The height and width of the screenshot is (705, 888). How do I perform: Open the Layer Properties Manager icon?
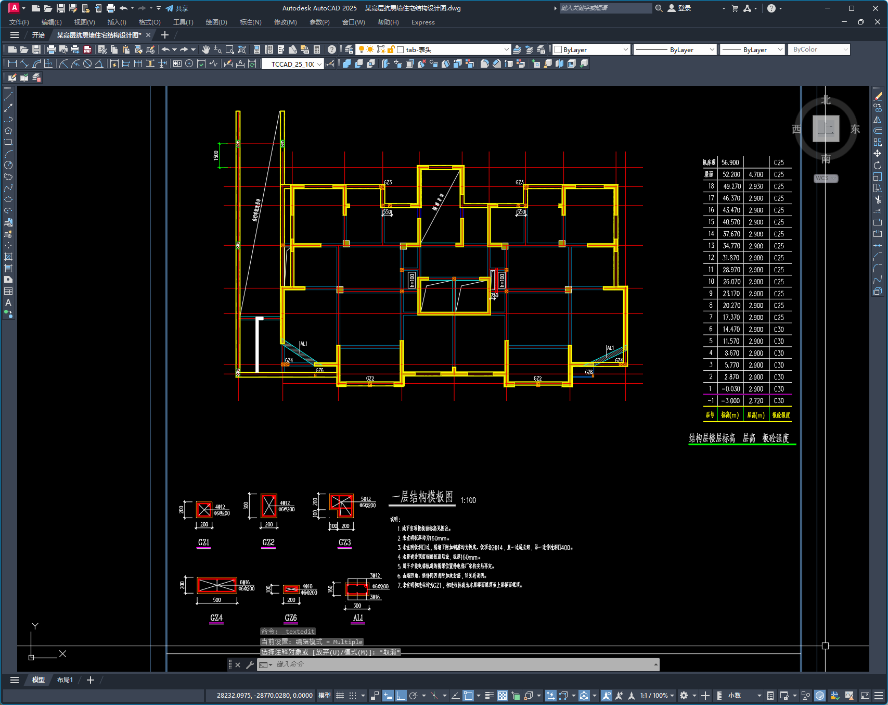[x=349, y=49]
